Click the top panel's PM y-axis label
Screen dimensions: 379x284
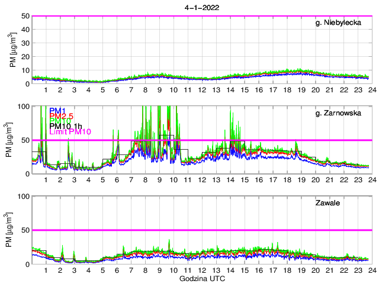[x=13, y=50]
